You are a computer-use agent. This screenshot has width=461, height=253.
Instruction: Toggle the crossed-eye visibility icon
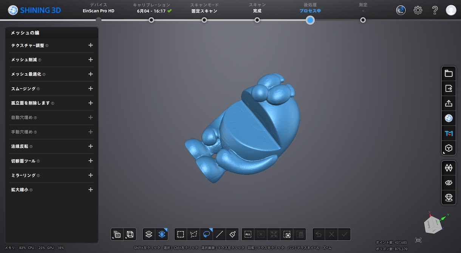click(x=449, y=183)
